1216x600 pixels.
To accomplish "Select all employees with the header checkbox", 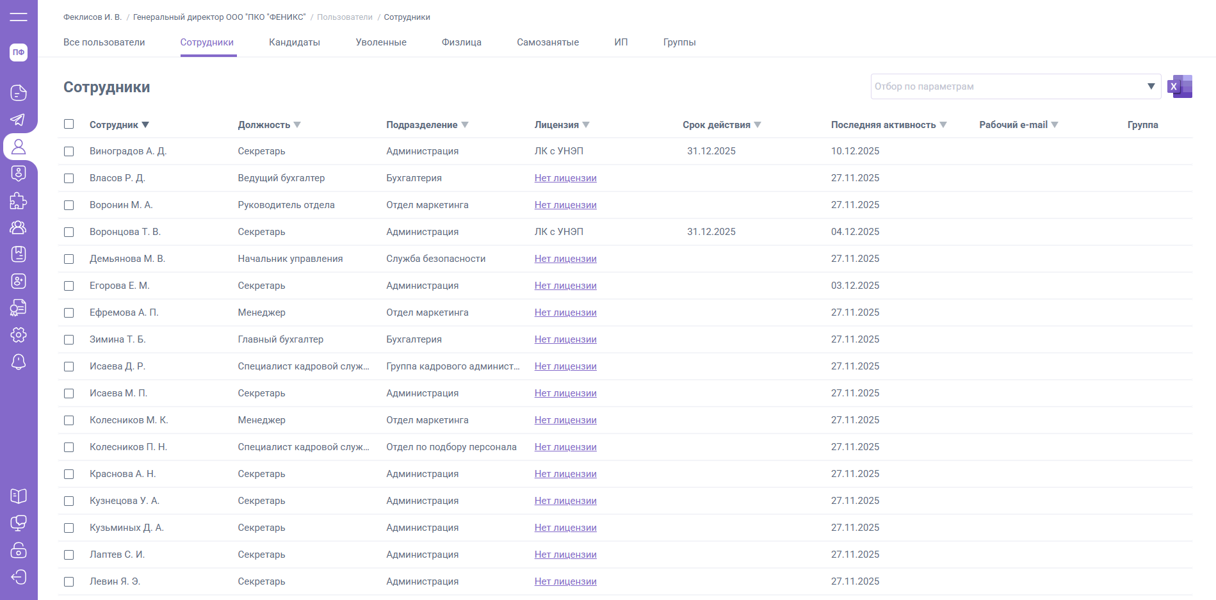I will pyautogui.click(x=69, y=124).
